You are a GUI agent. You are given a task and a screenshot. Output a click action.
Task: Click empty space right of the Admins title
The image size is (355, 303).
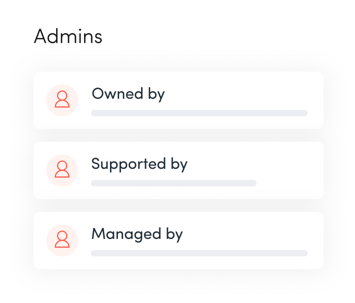pos(219,37)
